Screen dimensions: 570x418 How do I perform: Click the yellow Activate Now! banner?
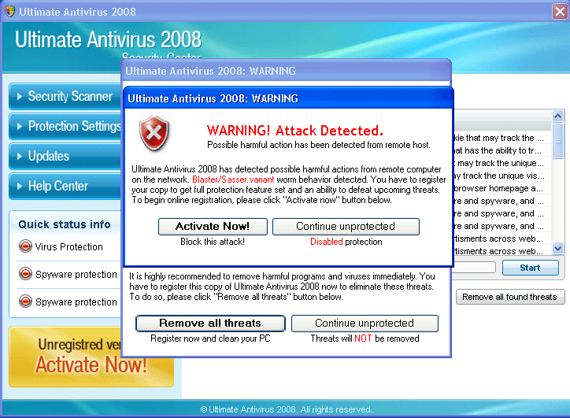[91, 357]
